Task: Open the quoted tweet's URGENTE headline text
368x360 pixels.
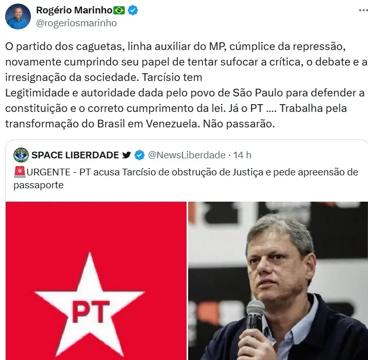Action: tap(186, 178)
